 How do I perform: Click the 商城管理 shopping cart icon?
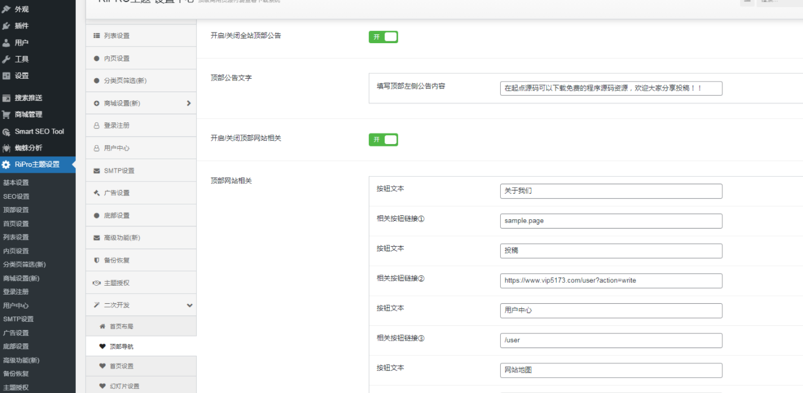click(6, 115)
